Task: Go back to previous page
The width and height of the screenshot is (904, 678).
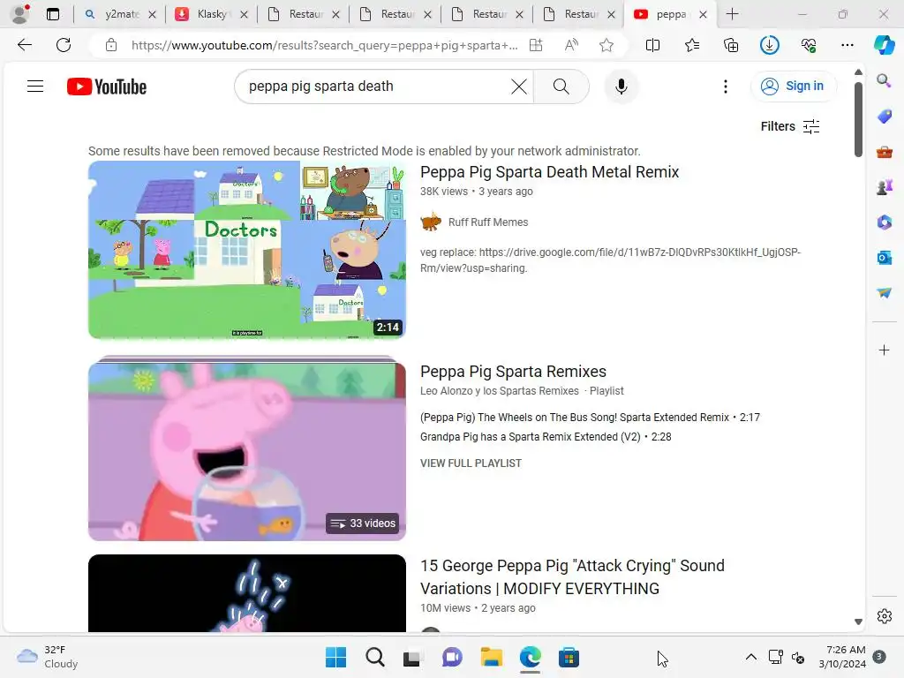Action: click(x=24, y=45)
